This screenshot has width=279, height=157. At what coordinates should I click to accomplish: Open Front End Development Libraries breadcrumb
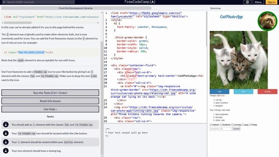click(x=75, y=8)
